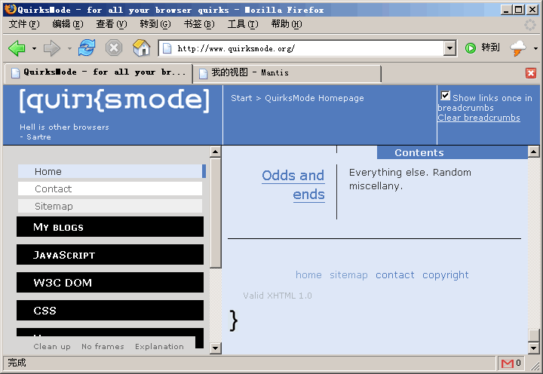Click the No frames link
543x374 pixels.
pyautogui.click(x=103, y=346)
